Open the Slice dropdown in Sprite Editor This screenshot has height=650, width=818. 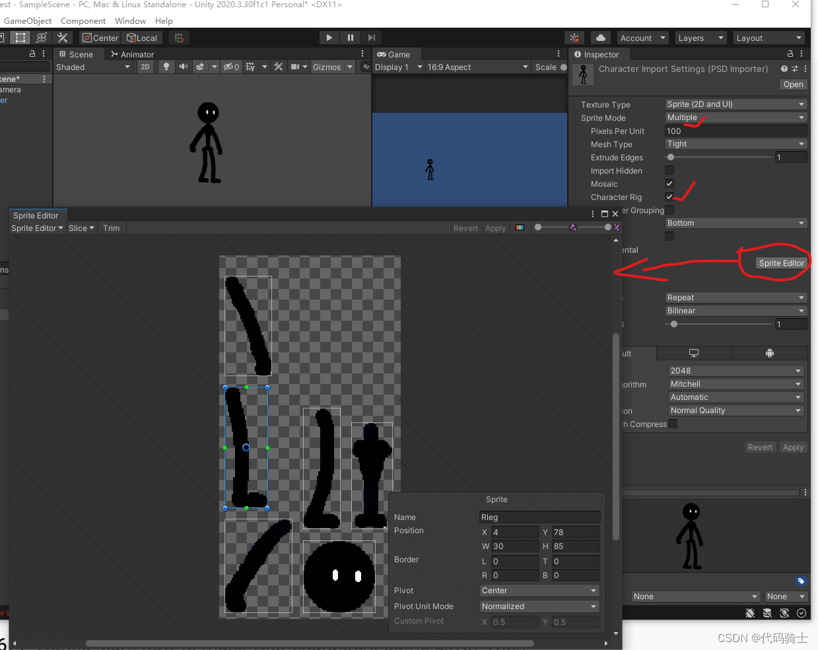click(x=81, y=228)
